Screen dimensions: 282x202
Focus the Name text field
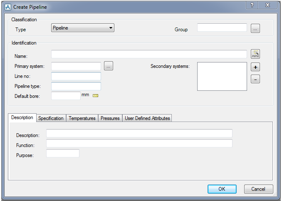pos(149,54)
